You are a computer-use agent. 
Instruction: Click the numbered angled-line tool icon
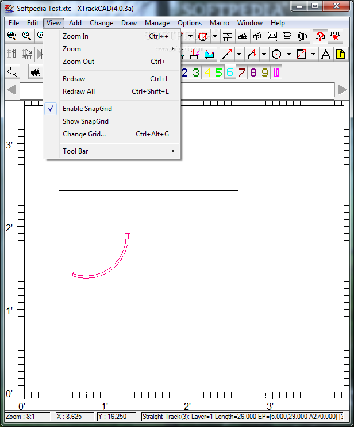12,72
